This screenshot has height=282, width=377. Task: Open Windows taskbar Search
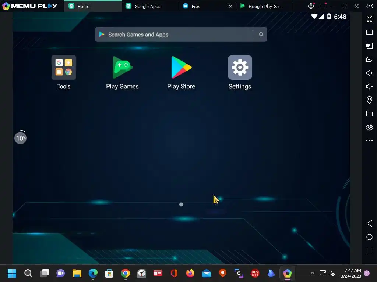(x=28, y=273)
